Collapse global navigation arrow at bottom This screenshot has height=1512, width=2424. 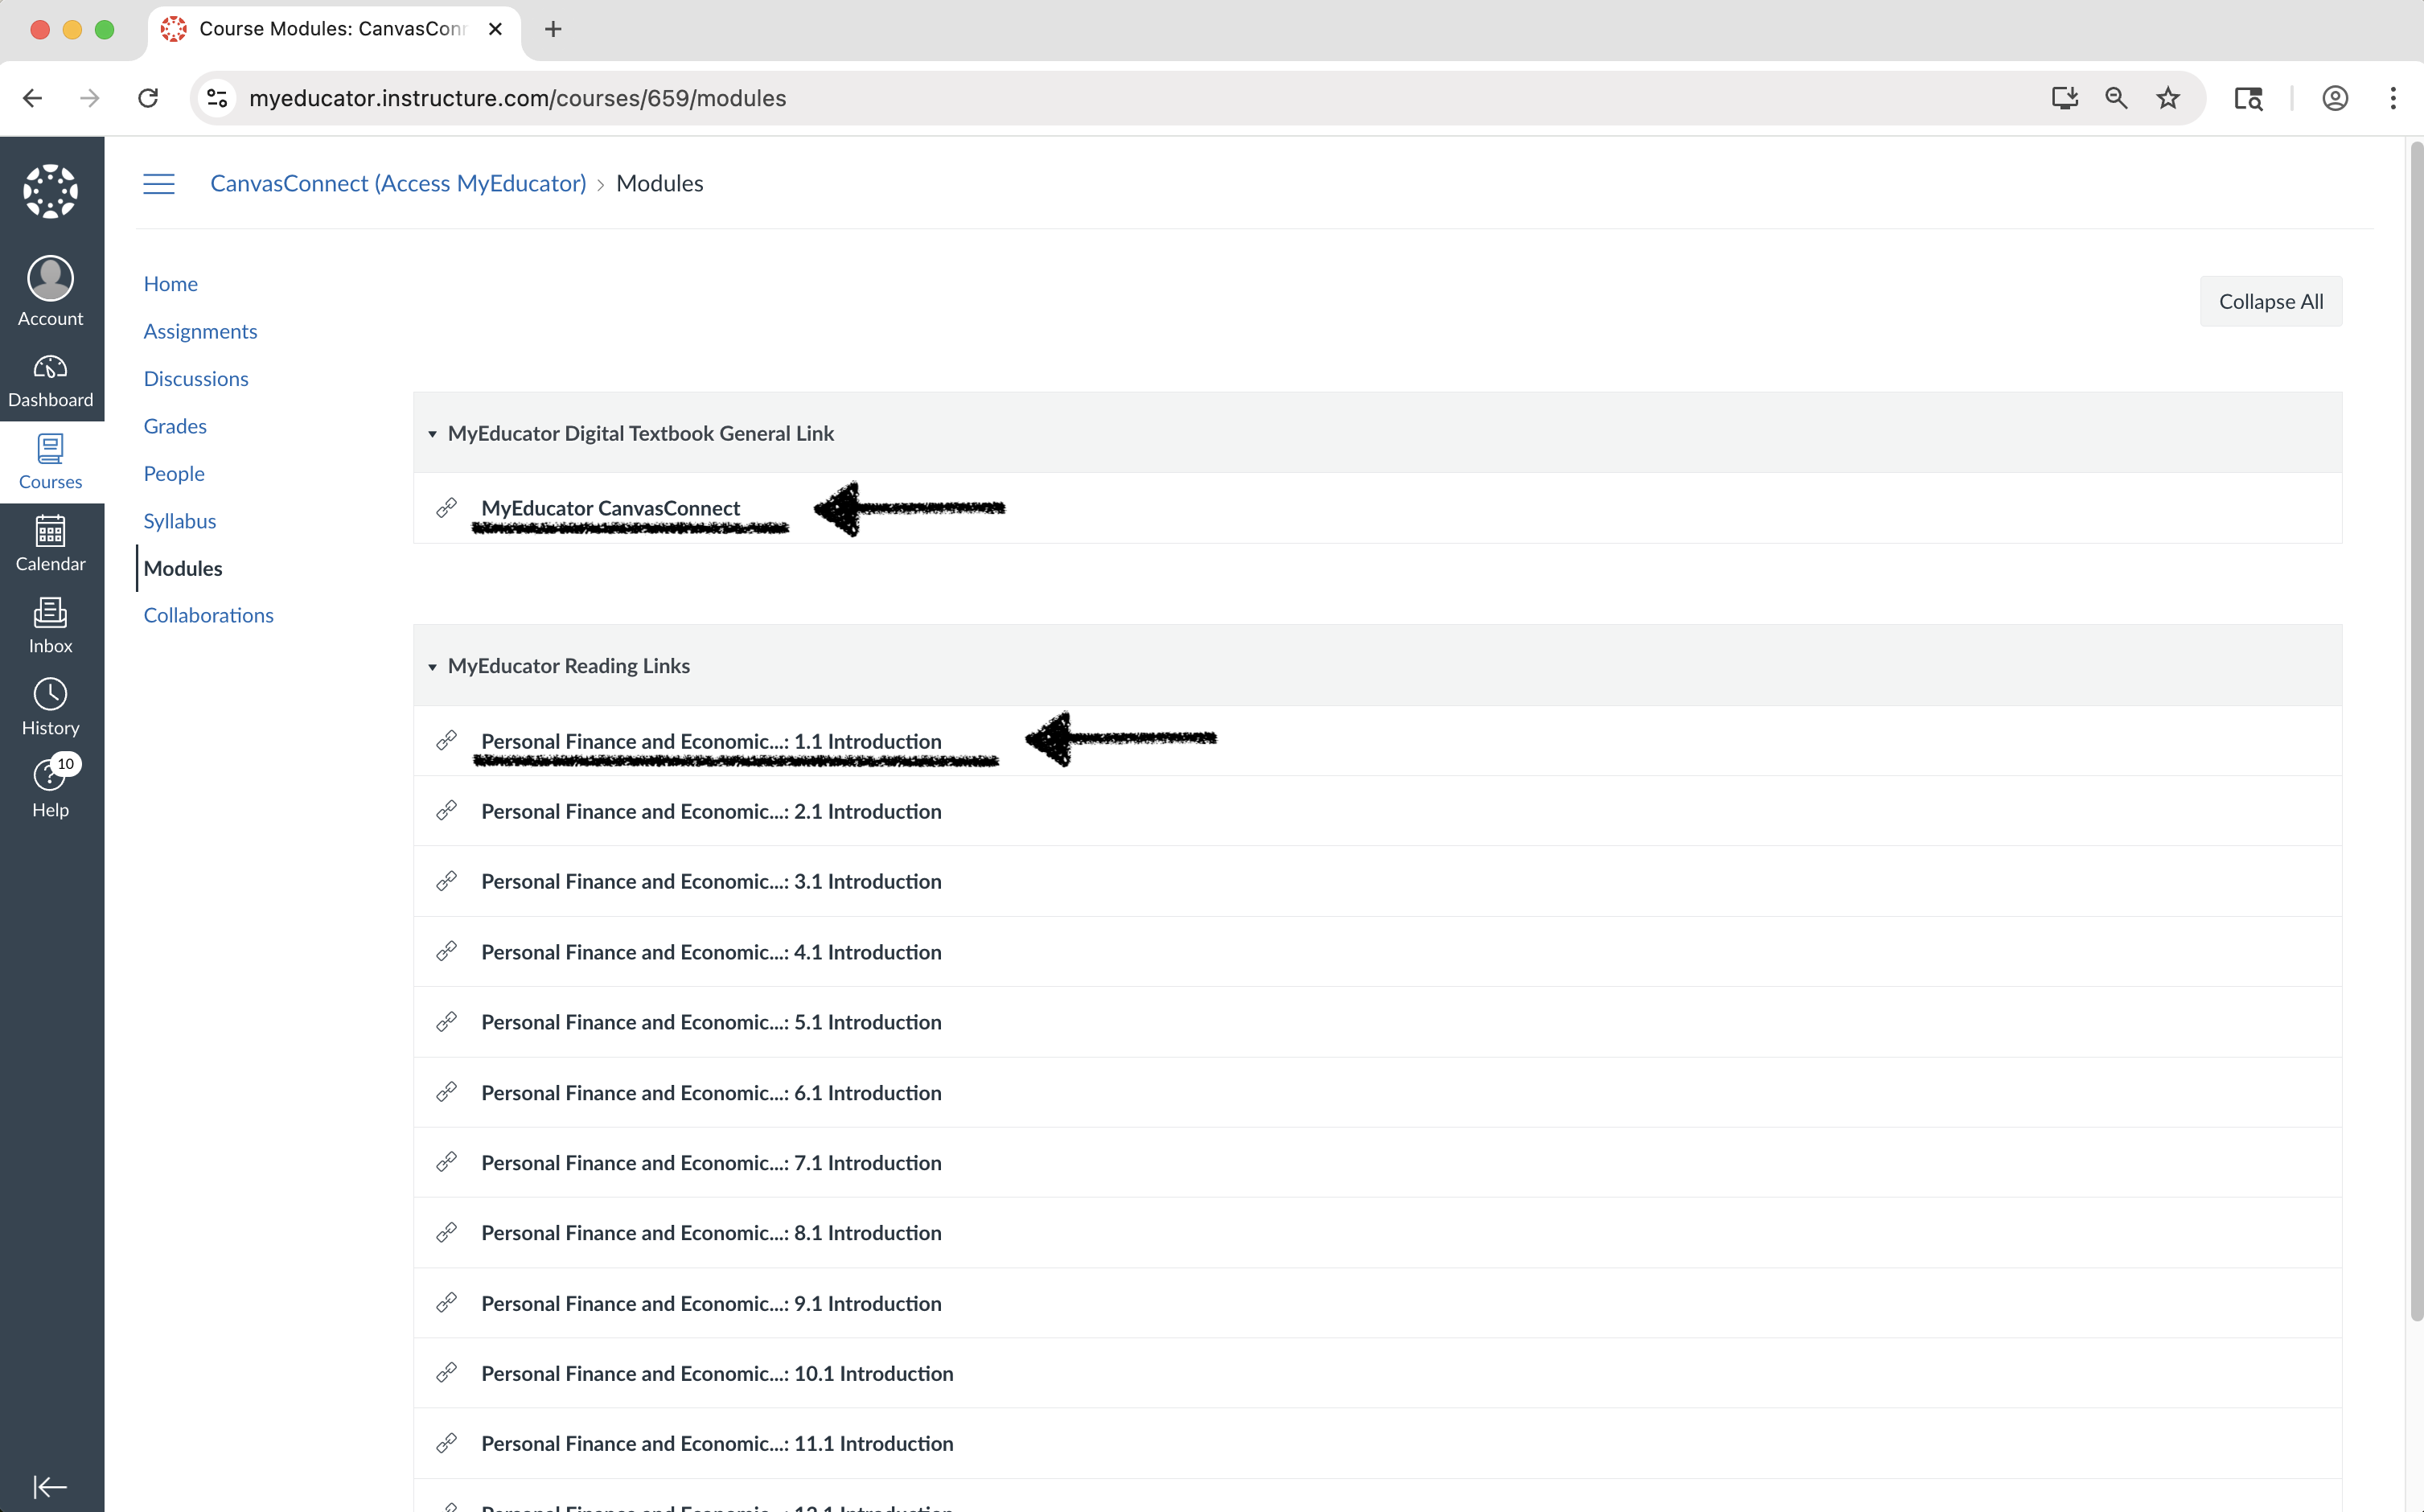[50, 1486]
